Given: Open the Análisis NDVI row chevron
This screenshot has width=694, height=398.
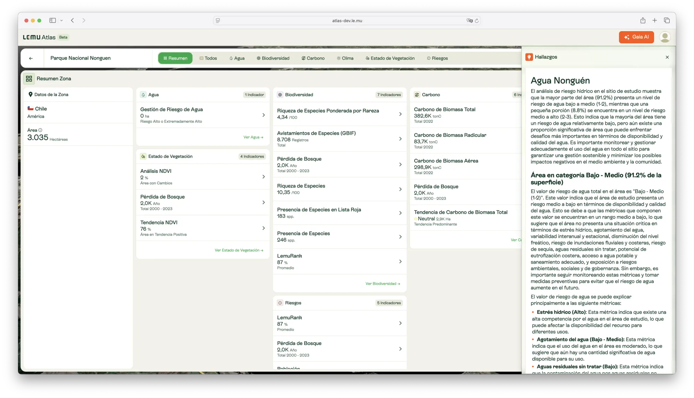Looking at the screenshot, I should (x=263, y=177).
